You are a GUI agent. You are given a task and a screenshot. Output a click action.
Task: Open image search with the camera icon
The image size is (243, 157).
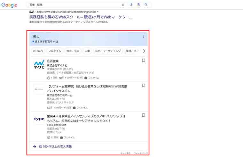pos(138,5)
